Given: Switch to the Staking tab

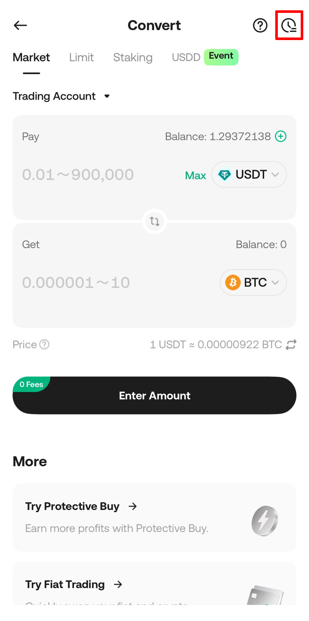Looking at the screenshot, I should point(133,58).
